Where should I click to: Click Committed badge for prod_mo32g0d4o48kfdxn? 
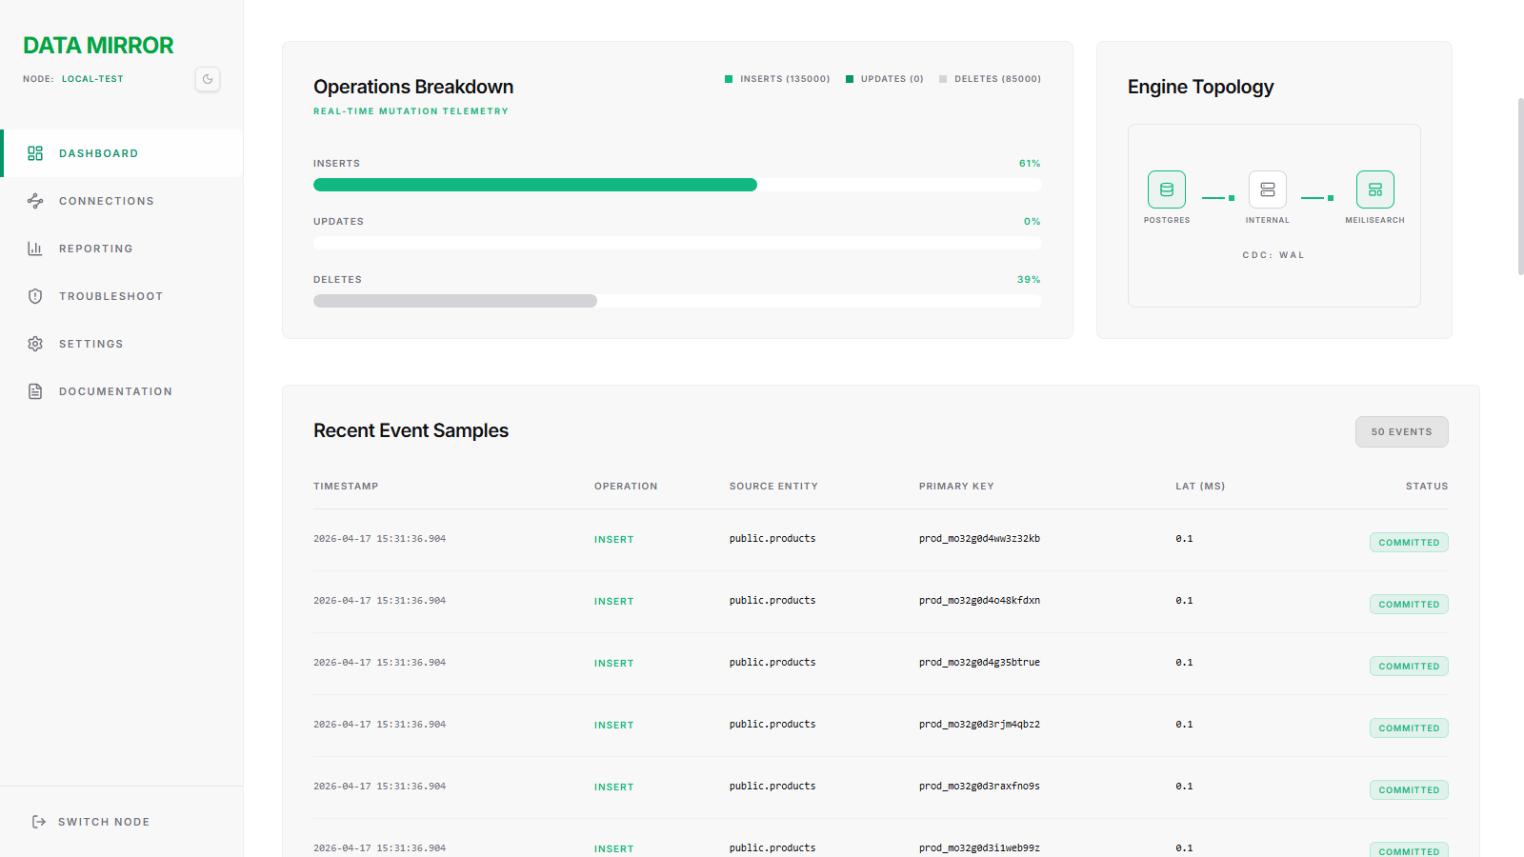1409,605
